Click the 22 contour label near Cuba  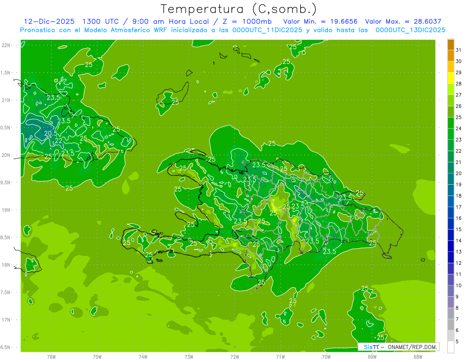coord(59,141)
